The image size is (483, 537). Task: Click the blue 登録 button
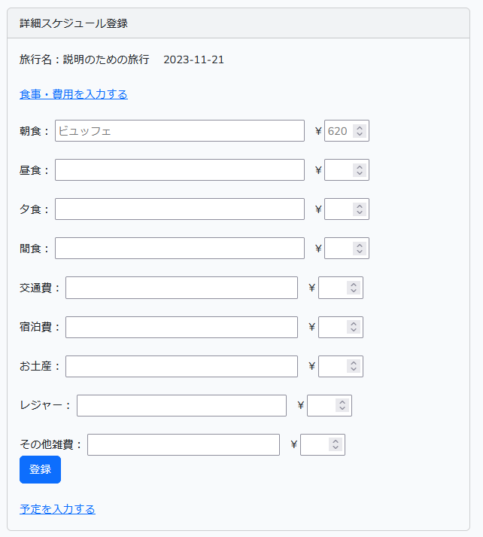point(40,469)
